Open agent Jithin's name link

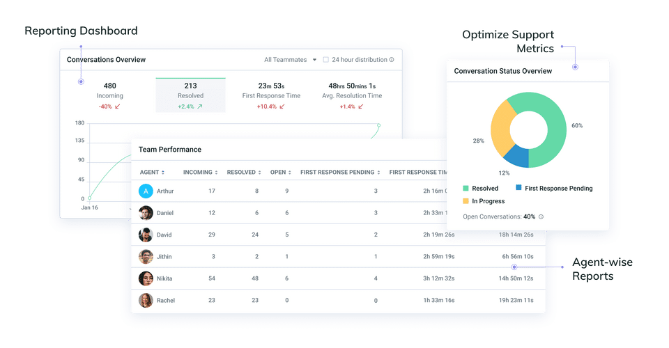click(164, 256)
